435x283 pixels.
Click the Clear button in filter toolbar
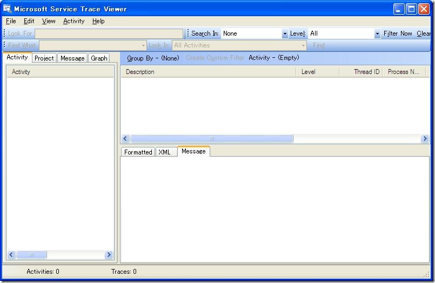pyautogui.click(x=424, y=33)
